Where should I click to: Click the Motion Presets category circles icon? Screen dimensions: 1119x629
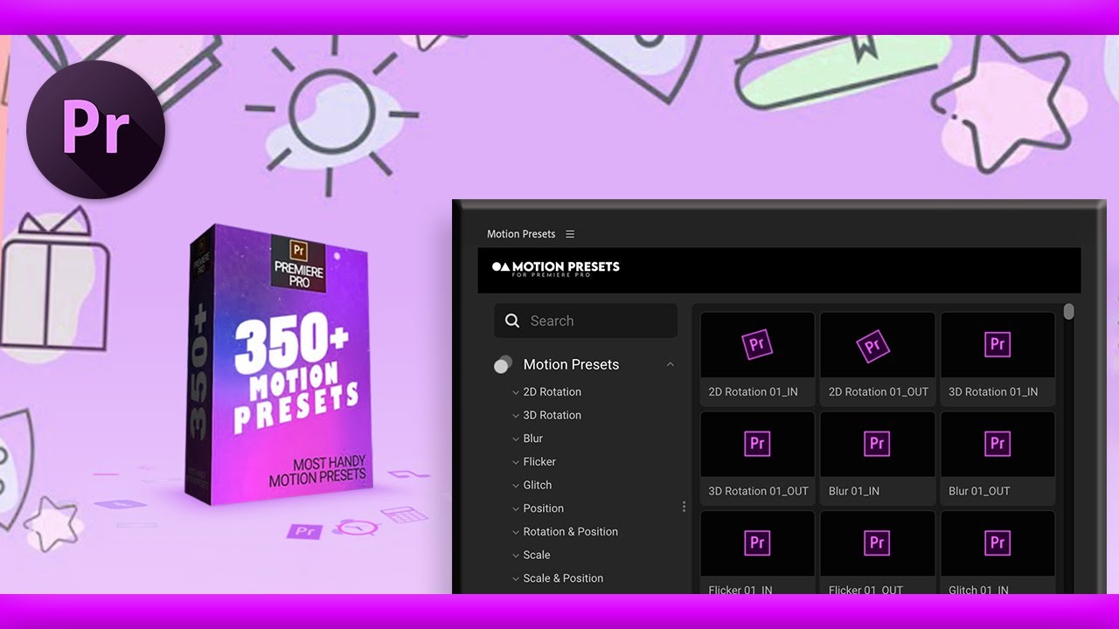point(503,364)
